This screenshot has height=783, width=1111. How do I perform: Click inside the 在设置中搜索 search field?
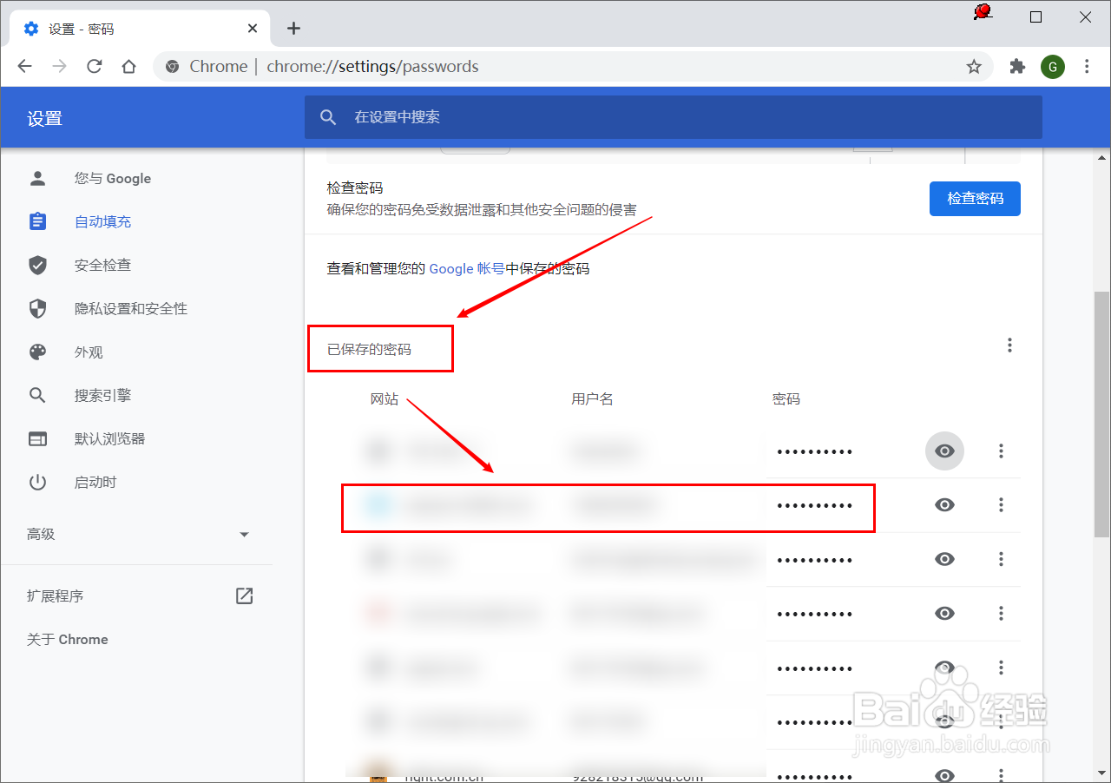(608, 117)
